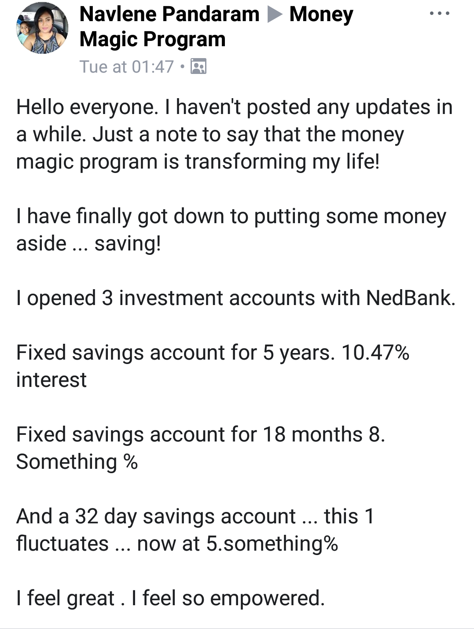Image resolution: width=474 pixels, height=629 pixels.
Task: Click the "Something %" text line
Action: point(77,462)
